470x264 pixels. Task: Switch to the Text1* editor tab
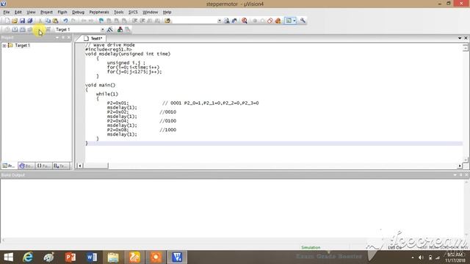coord(93,39)
